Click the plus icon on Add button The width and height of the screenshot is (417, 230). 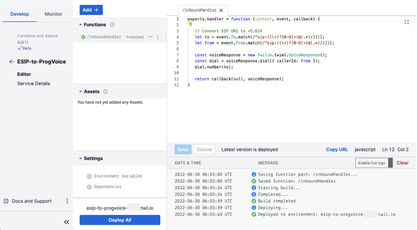pos(96,10)
